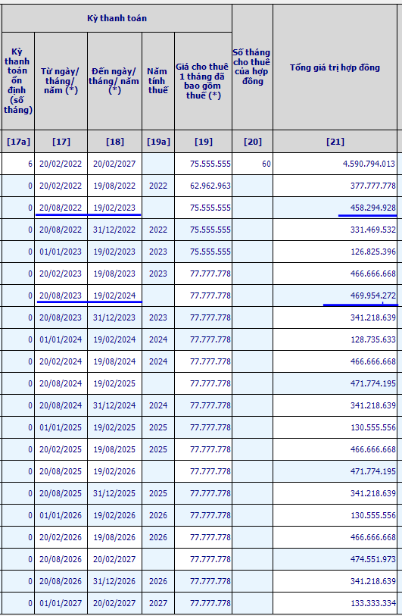Click the start date cell 01/01/2023
Image resolution: width=402 pixels, height=616 pixels.
click(x=61, y=252)
